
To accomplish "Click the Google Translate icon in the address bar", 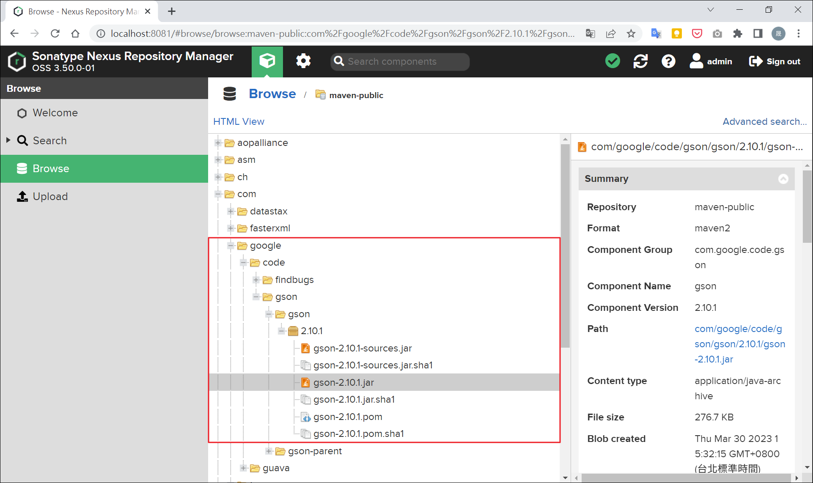I will (591, 33).
